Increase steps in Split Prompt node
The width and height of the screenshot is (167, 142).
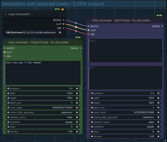tap(158, 132)
